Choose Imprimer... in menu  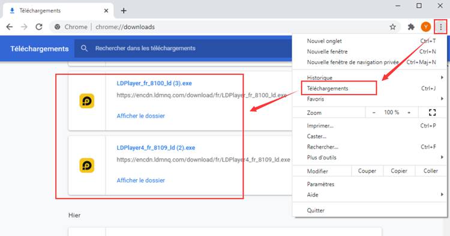370,125
